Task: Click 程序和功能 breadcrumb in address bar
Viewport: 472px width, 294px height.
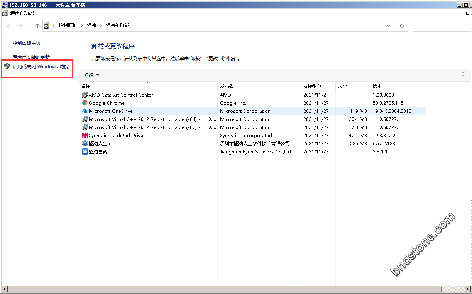Action: click(117, 25)
